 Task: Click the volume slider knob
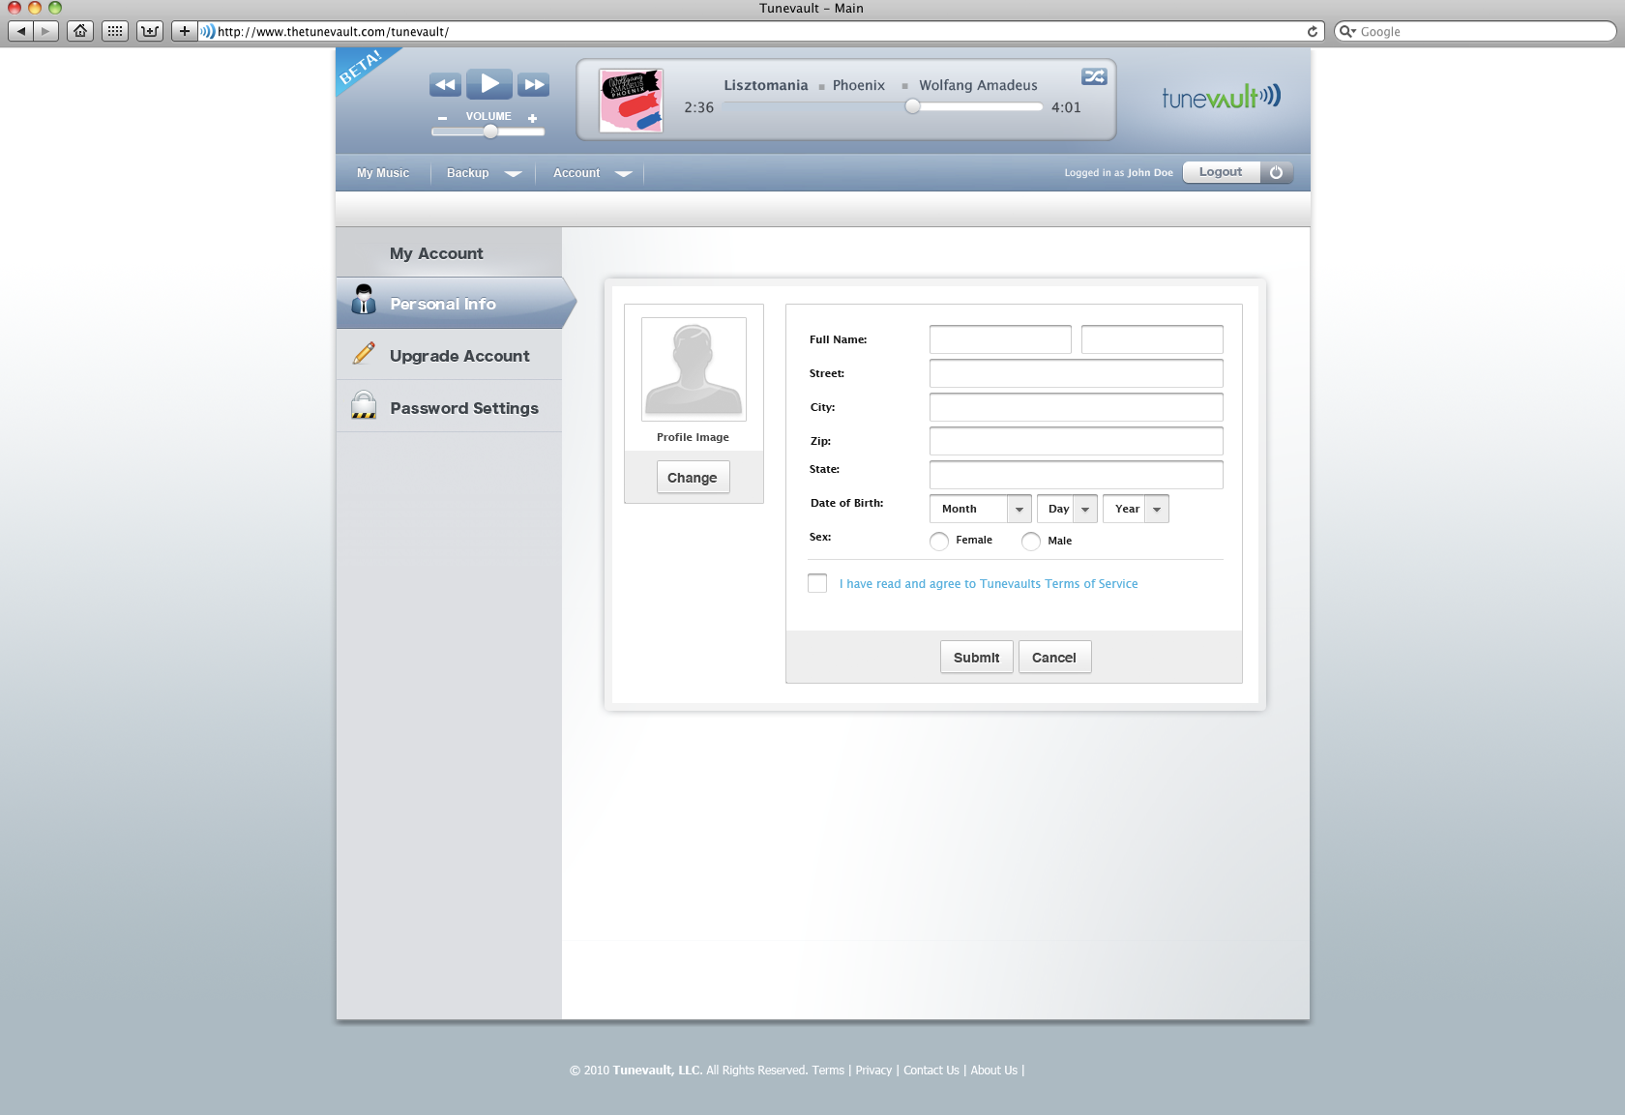(490, 132)
